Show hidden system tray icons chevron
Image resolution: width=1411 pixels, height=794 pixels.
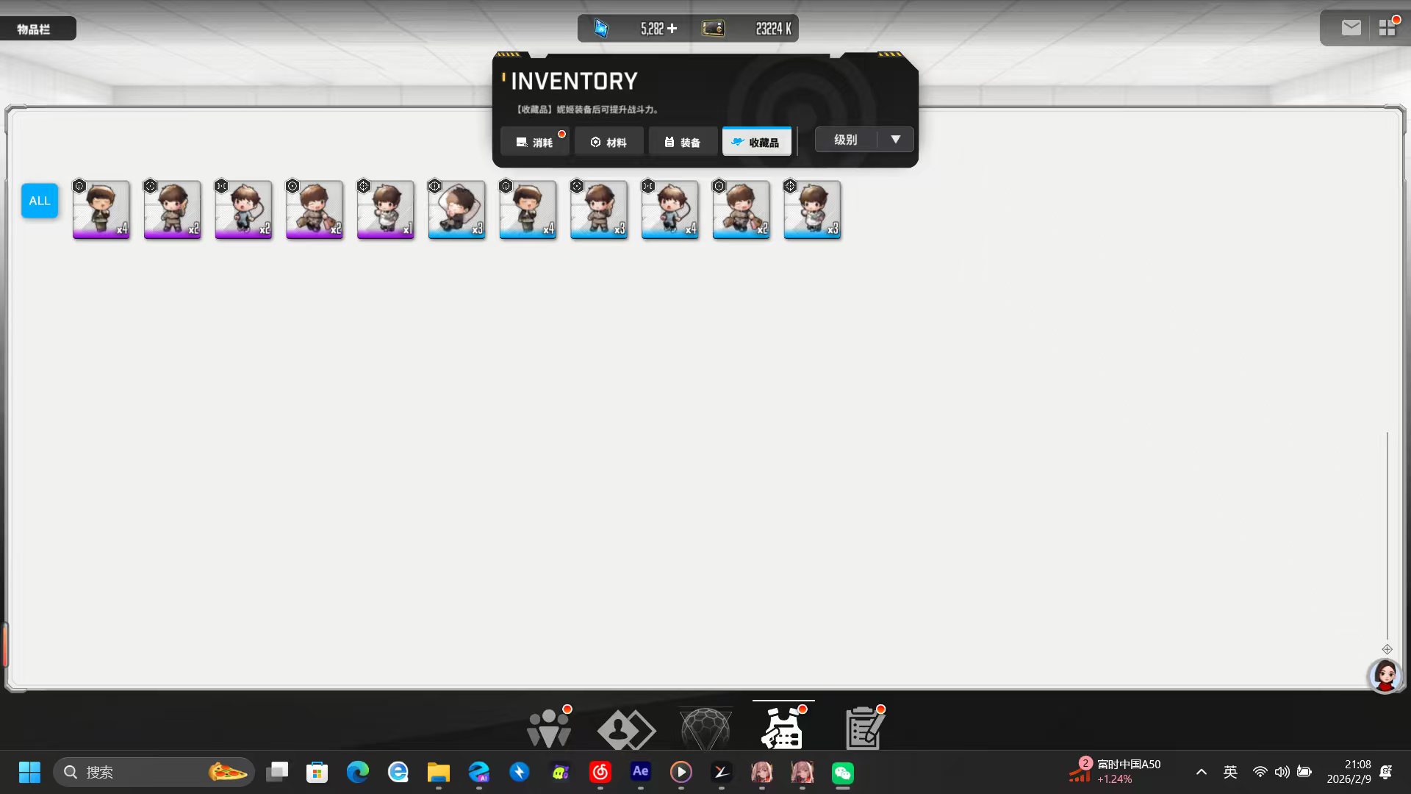1201,772
